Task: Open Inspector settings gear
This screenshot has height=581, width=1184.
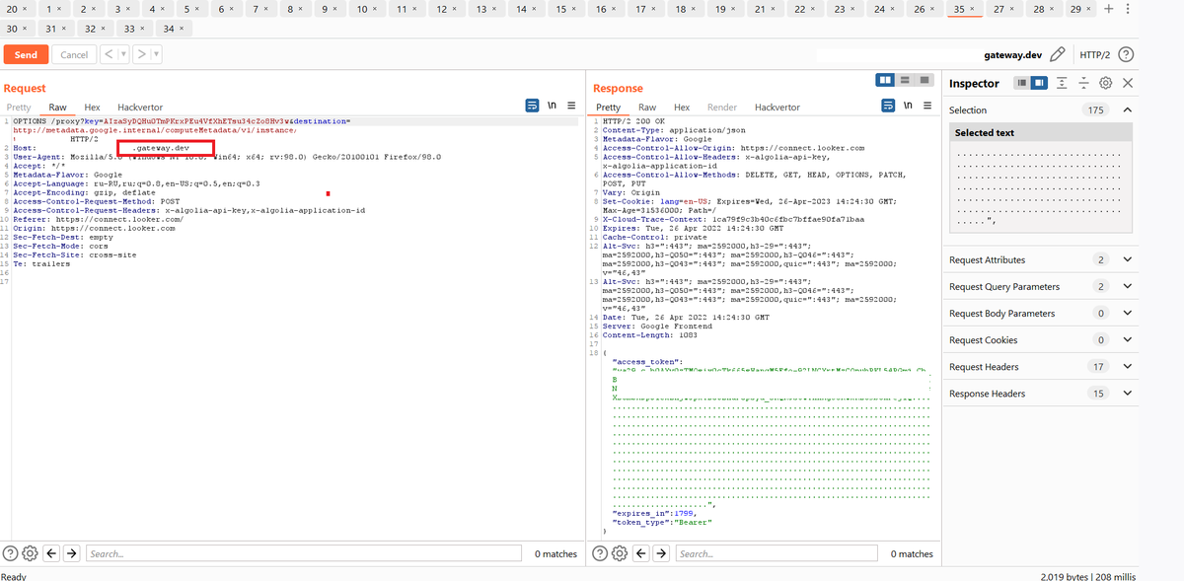Action: point(1106,84)
